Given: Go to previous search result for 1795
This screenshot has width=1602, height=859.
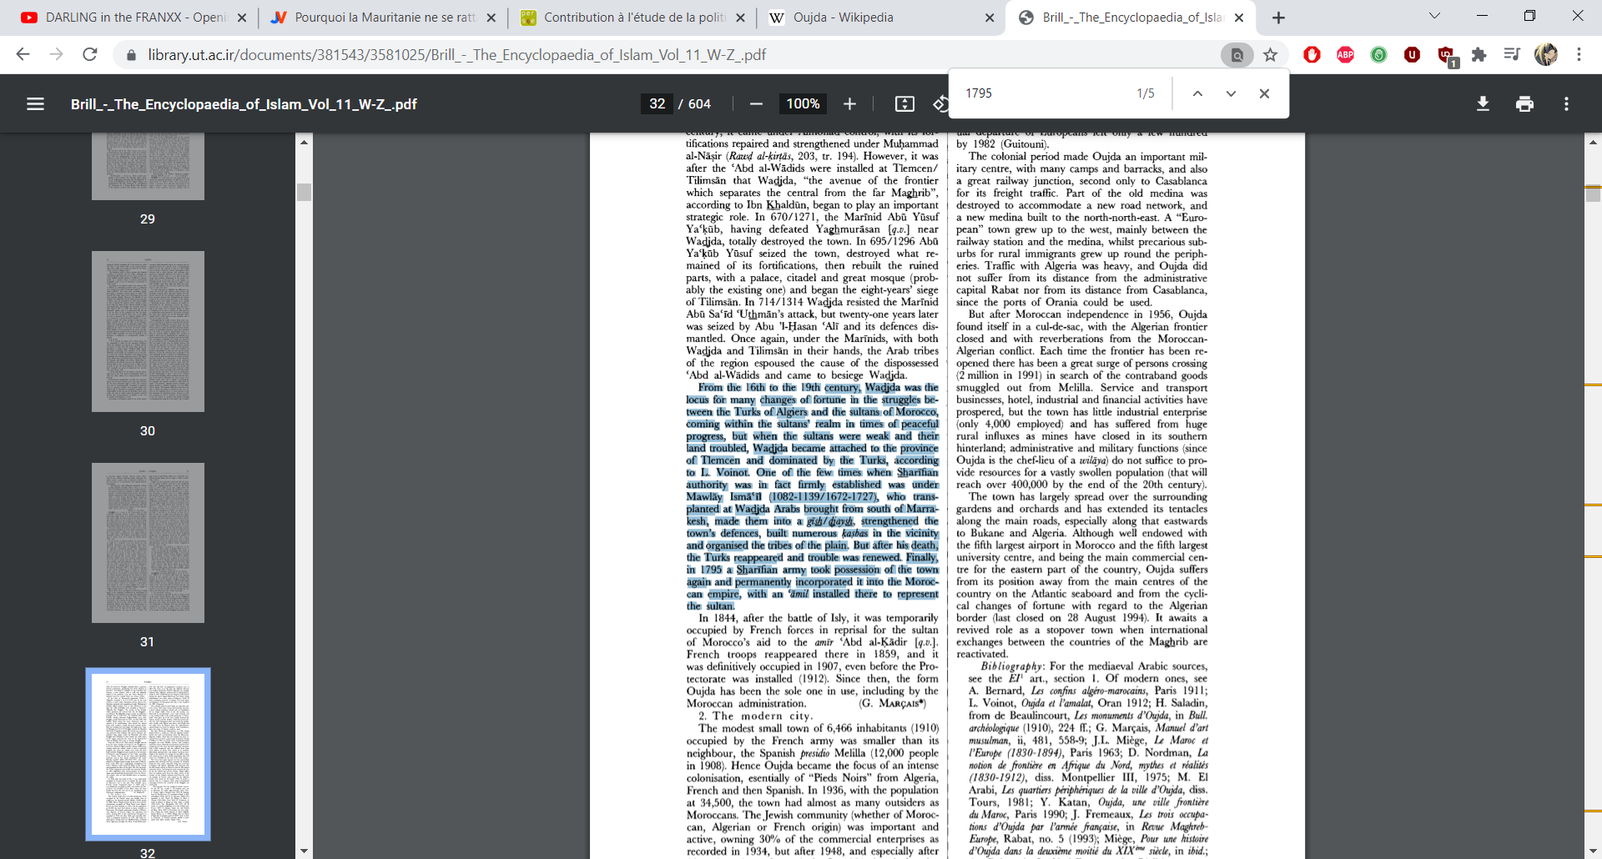Looking at the screenshot, I should (1197, 93).
